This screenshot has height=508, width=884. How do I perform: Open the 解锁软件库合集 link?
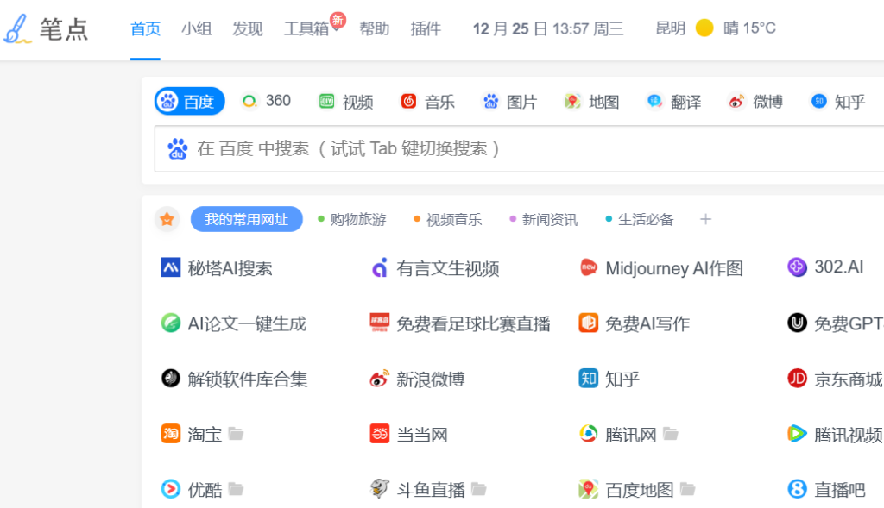pos(234,379)
